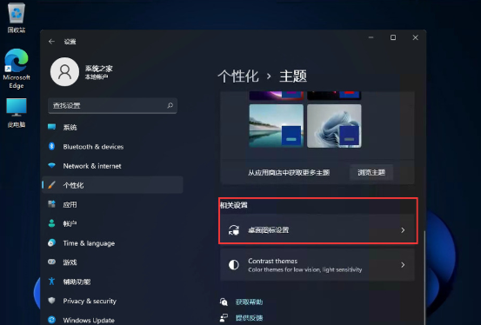This screenshot has height=325, width=481.
Task: Click the 系统之家 user name text
Action: pos(98,69)
